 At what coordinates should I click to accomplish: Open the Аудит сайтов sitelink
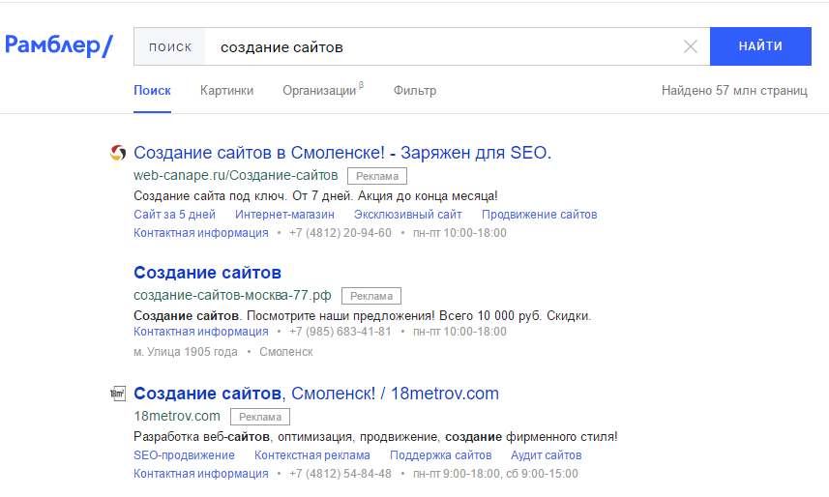coord(547,455)
